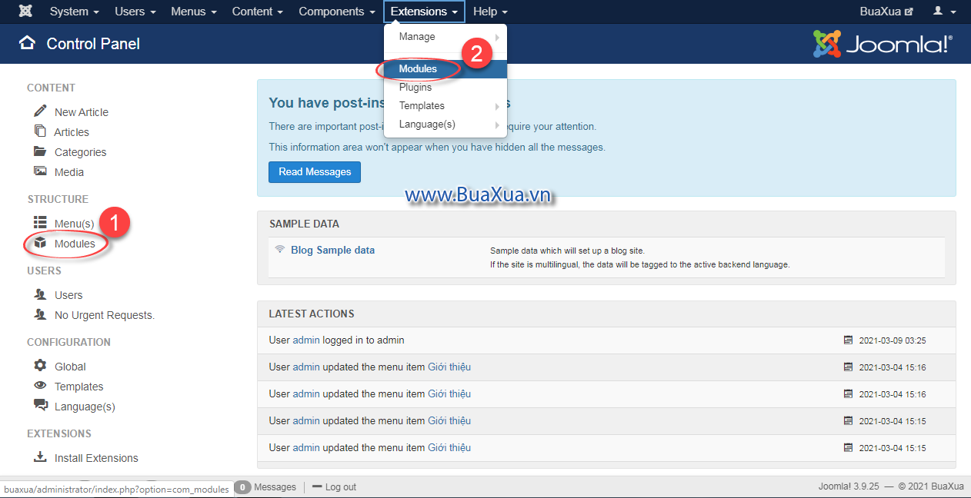The height and width of the screenshot is (498, 971).
Task: Click the folder icon beside Categories
Action: [x=40, y=151]
